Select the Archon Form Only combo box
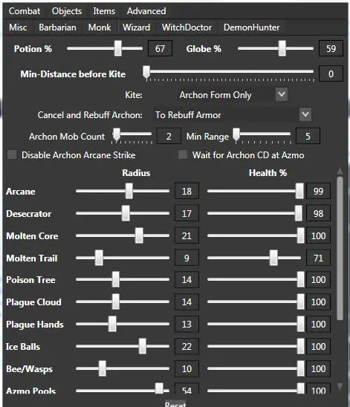The image size is (350, 407). tap(232, 95)
